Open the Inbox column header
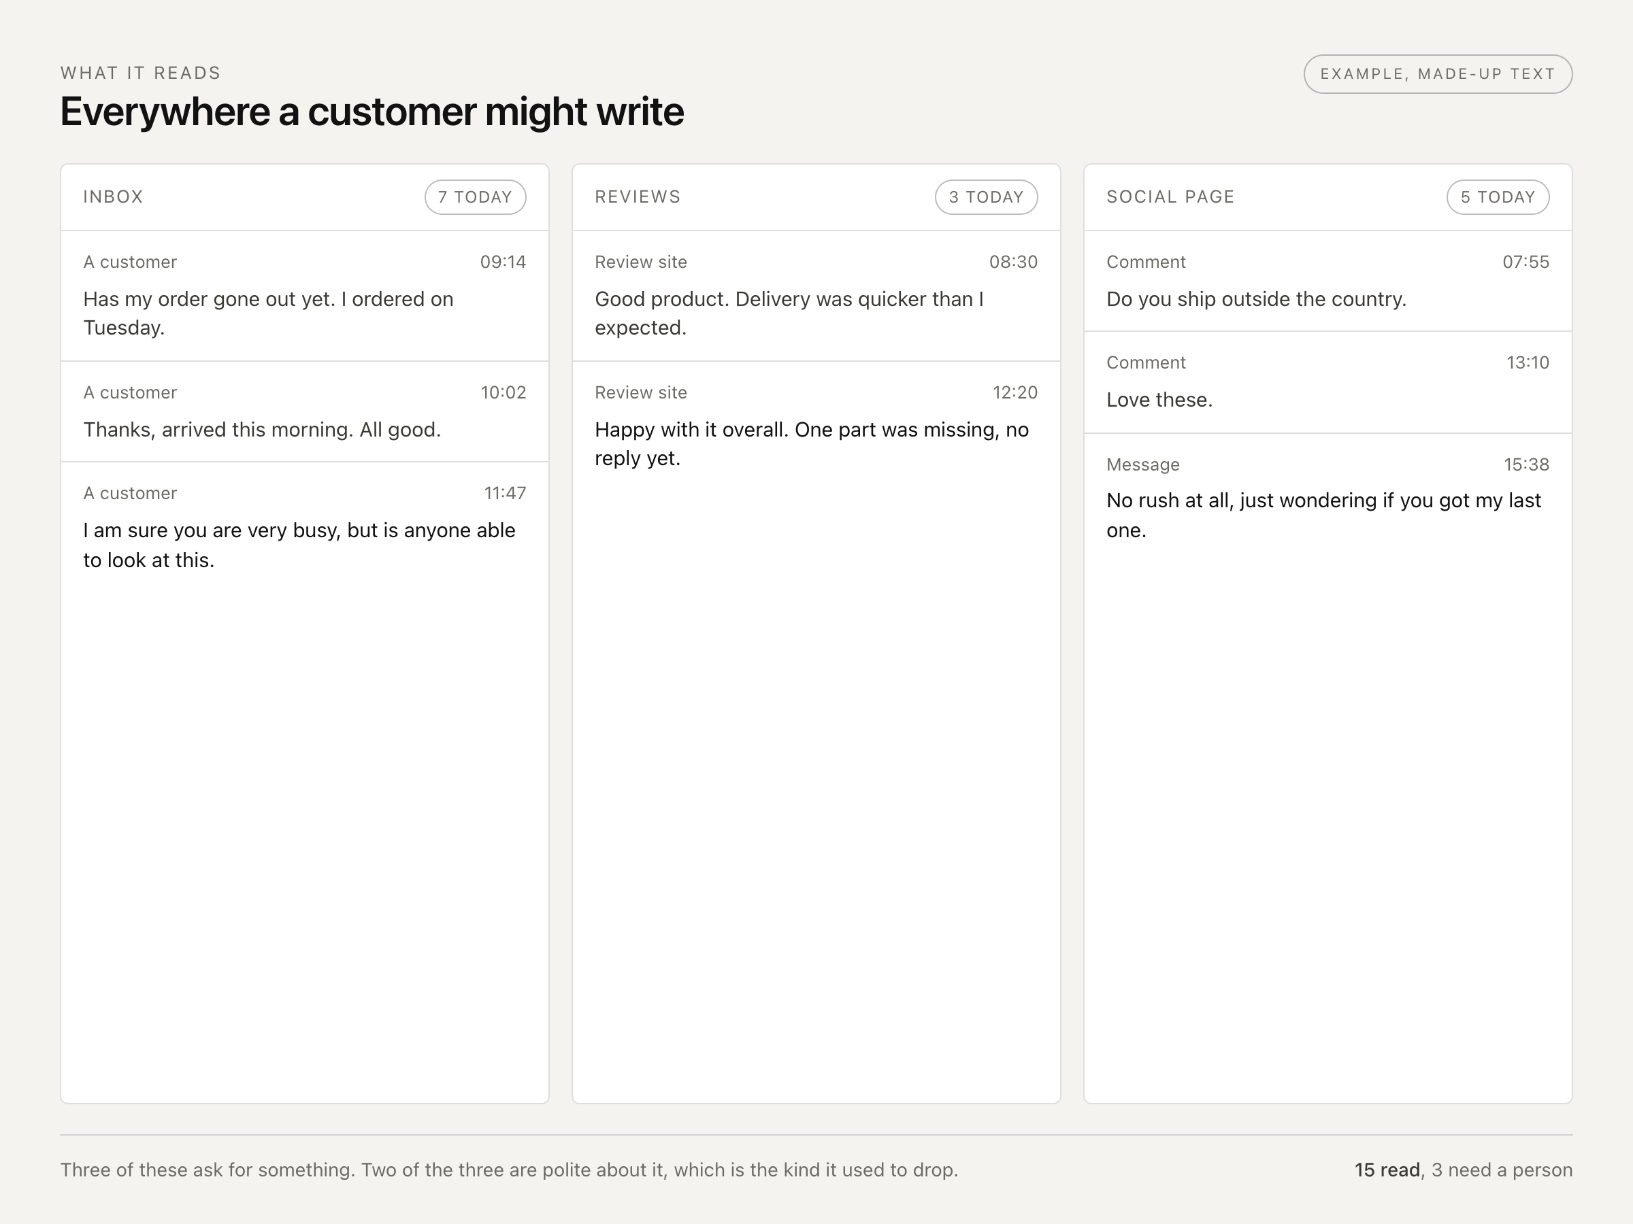This screenshot has width=1633, height=1224. 305,197
